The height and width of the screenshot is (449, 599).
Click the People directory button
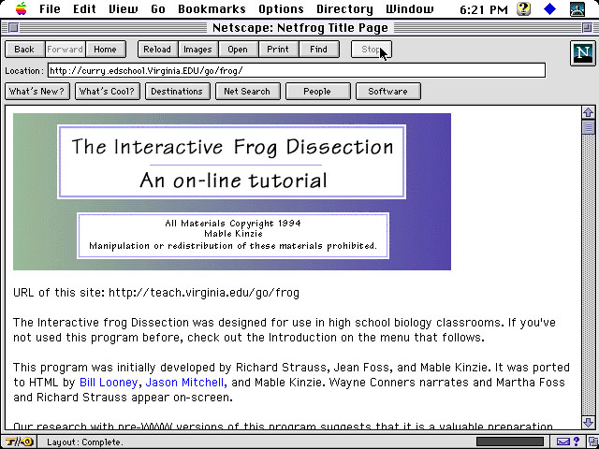[318, 92]
